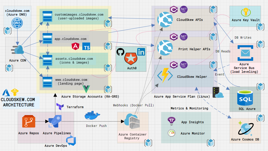Click the SQL Azure database icon
268x151 pixels.
tap(245, 98)
